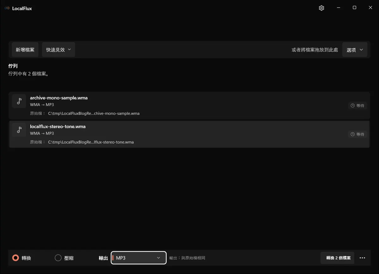
Task: Maximize the LocalFlux window
Action: [354, 8]
